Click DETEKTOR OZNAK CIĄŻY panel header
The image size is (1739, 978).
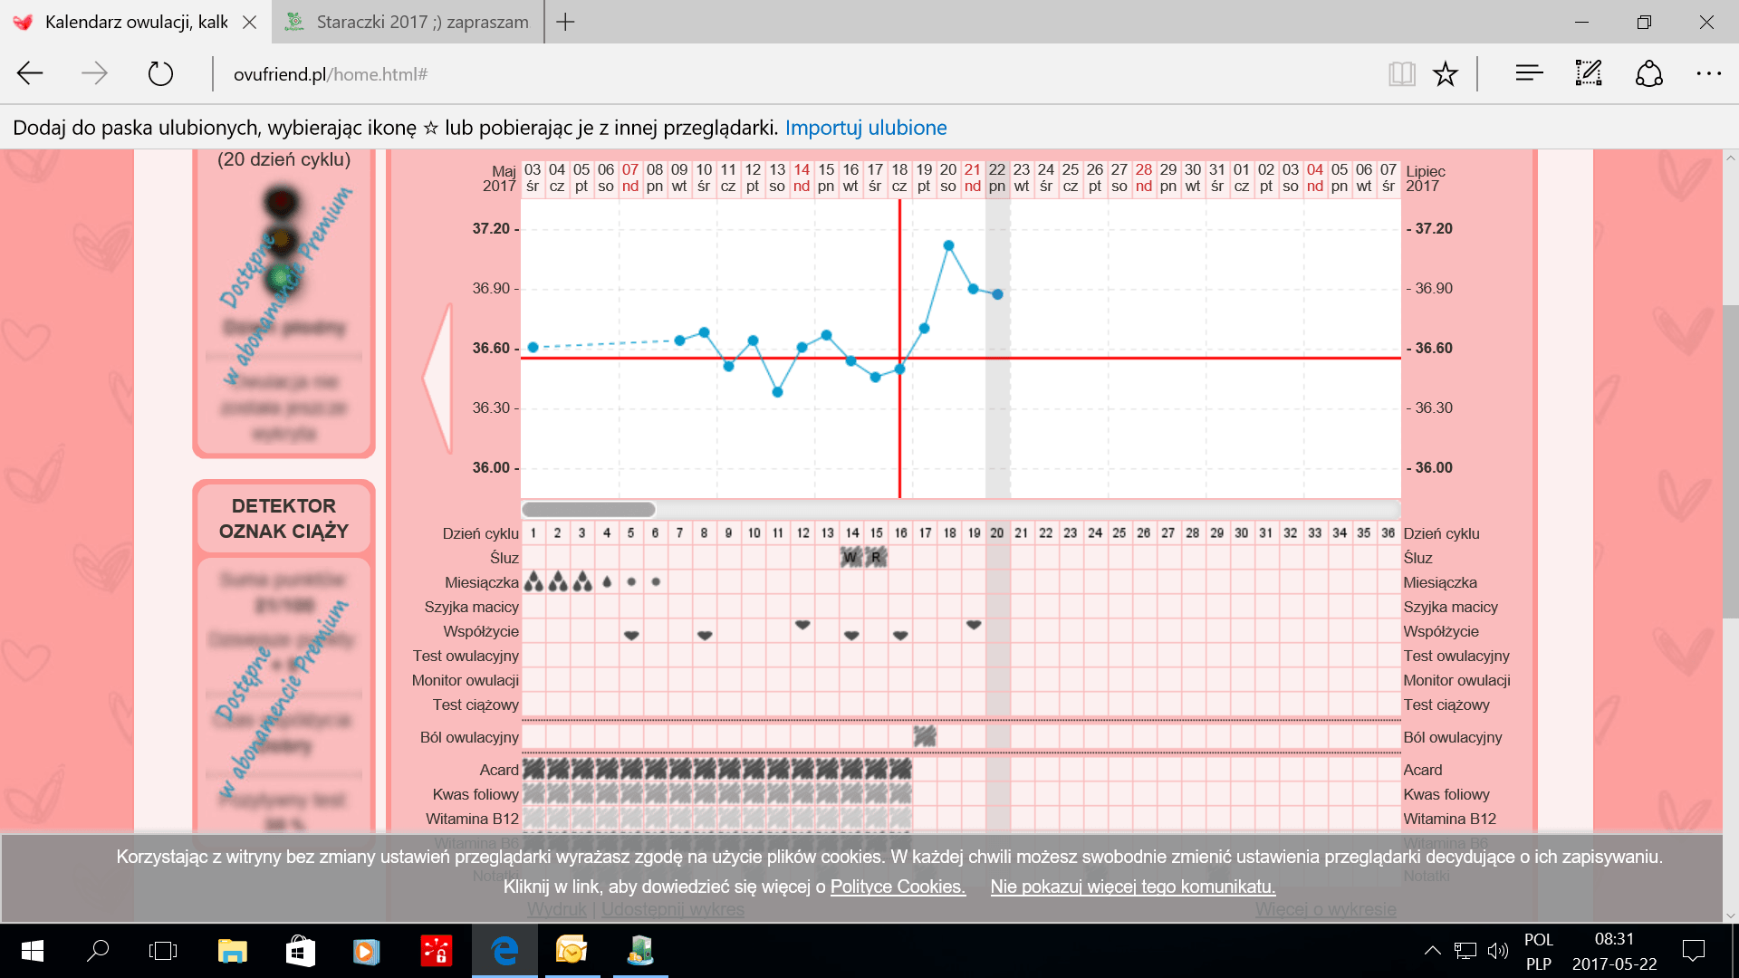point(283,518)
